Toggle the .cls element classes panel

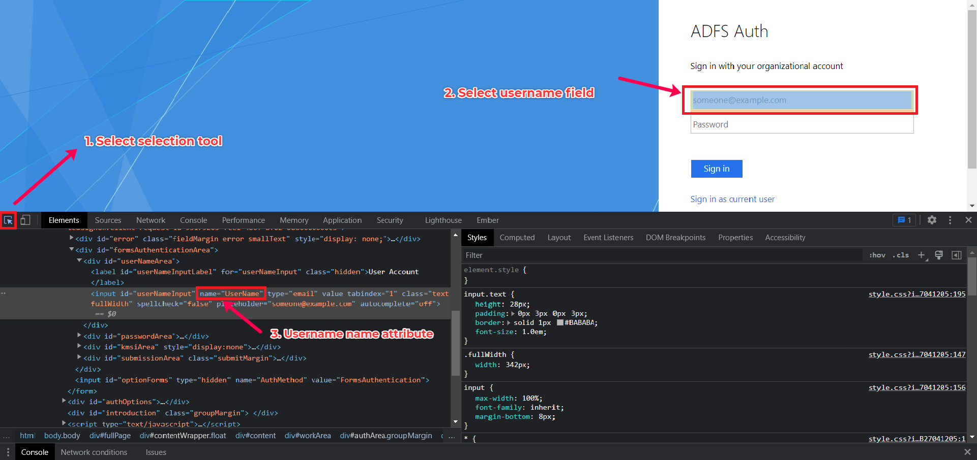(x=901, y=255)
